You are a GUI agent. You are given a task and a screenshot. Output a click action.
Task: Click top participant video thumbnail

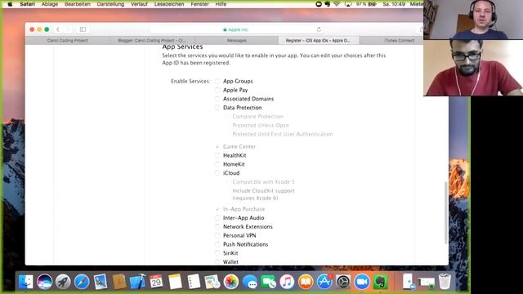click(473, 20)
